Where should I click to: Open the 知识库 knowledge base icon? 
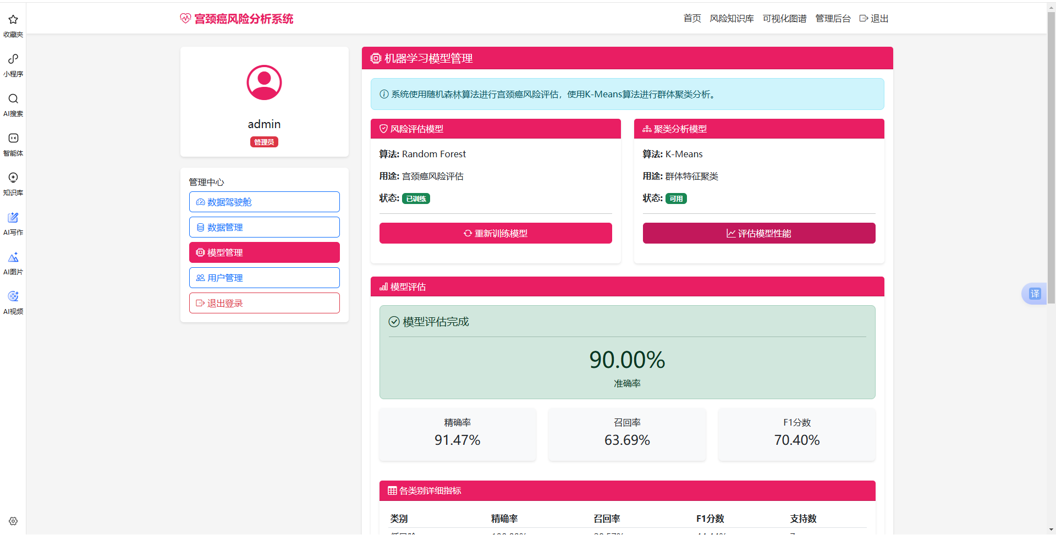(x=13, y=178)
